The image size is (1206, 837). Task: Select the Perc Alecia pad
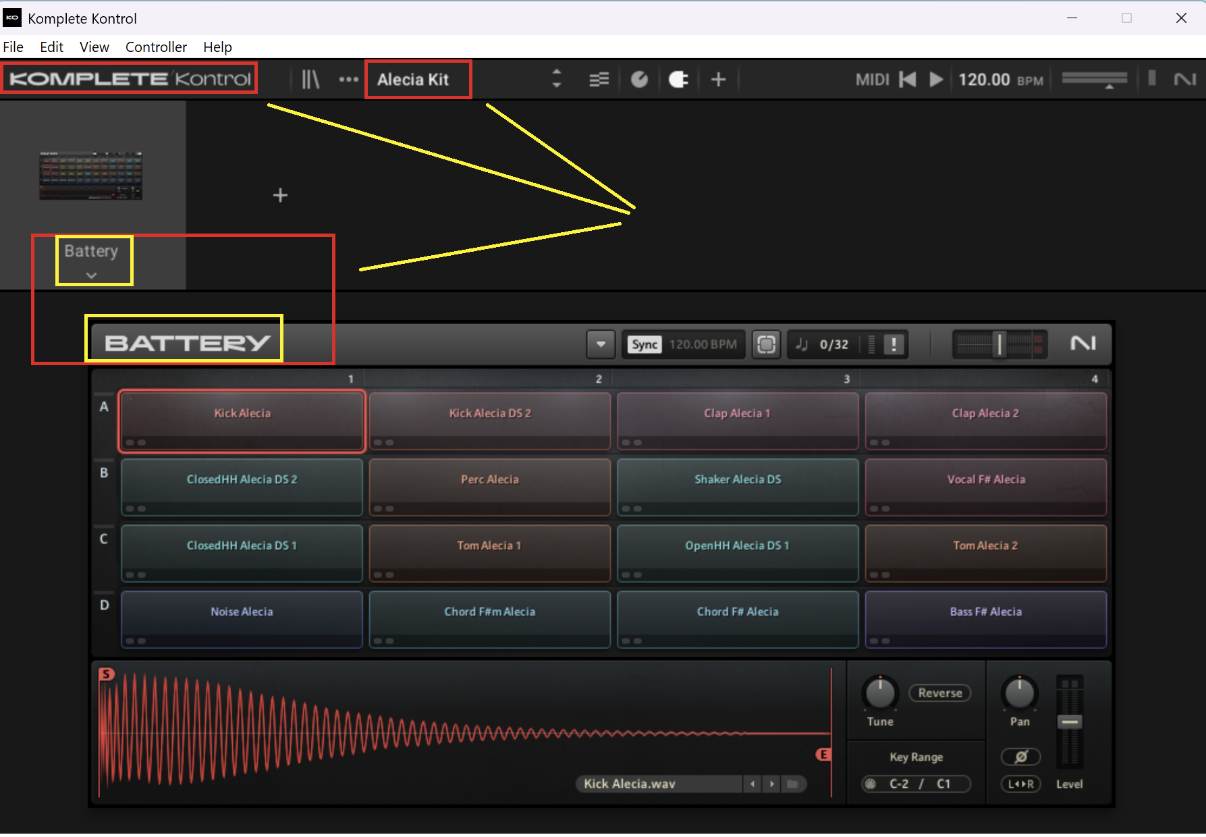(x=490, y=487)
